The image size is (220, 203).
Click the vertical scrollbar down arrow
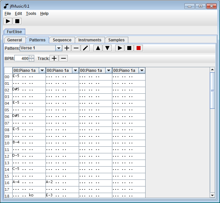212,195
